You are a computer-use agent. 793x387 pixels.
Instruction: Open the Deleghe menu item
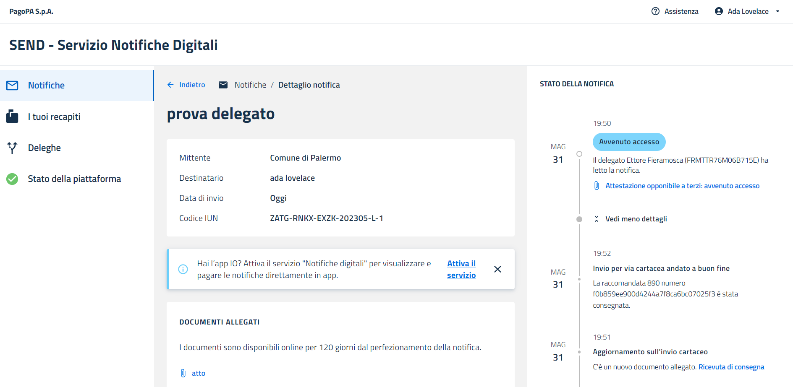pos(44,148)
